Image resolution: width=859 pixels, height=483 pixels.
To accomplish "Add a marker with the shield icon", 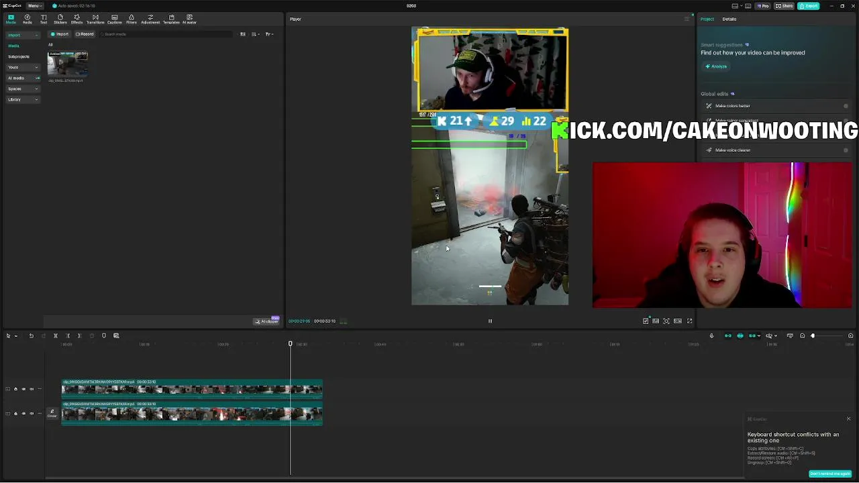I will pos(103,335).
